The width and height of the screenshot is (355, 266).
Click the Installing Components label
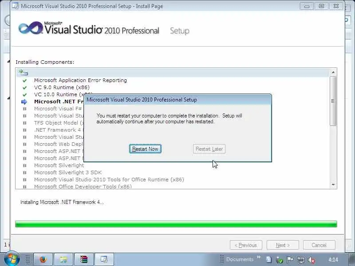pyautogui.click(x=45, y=62)
